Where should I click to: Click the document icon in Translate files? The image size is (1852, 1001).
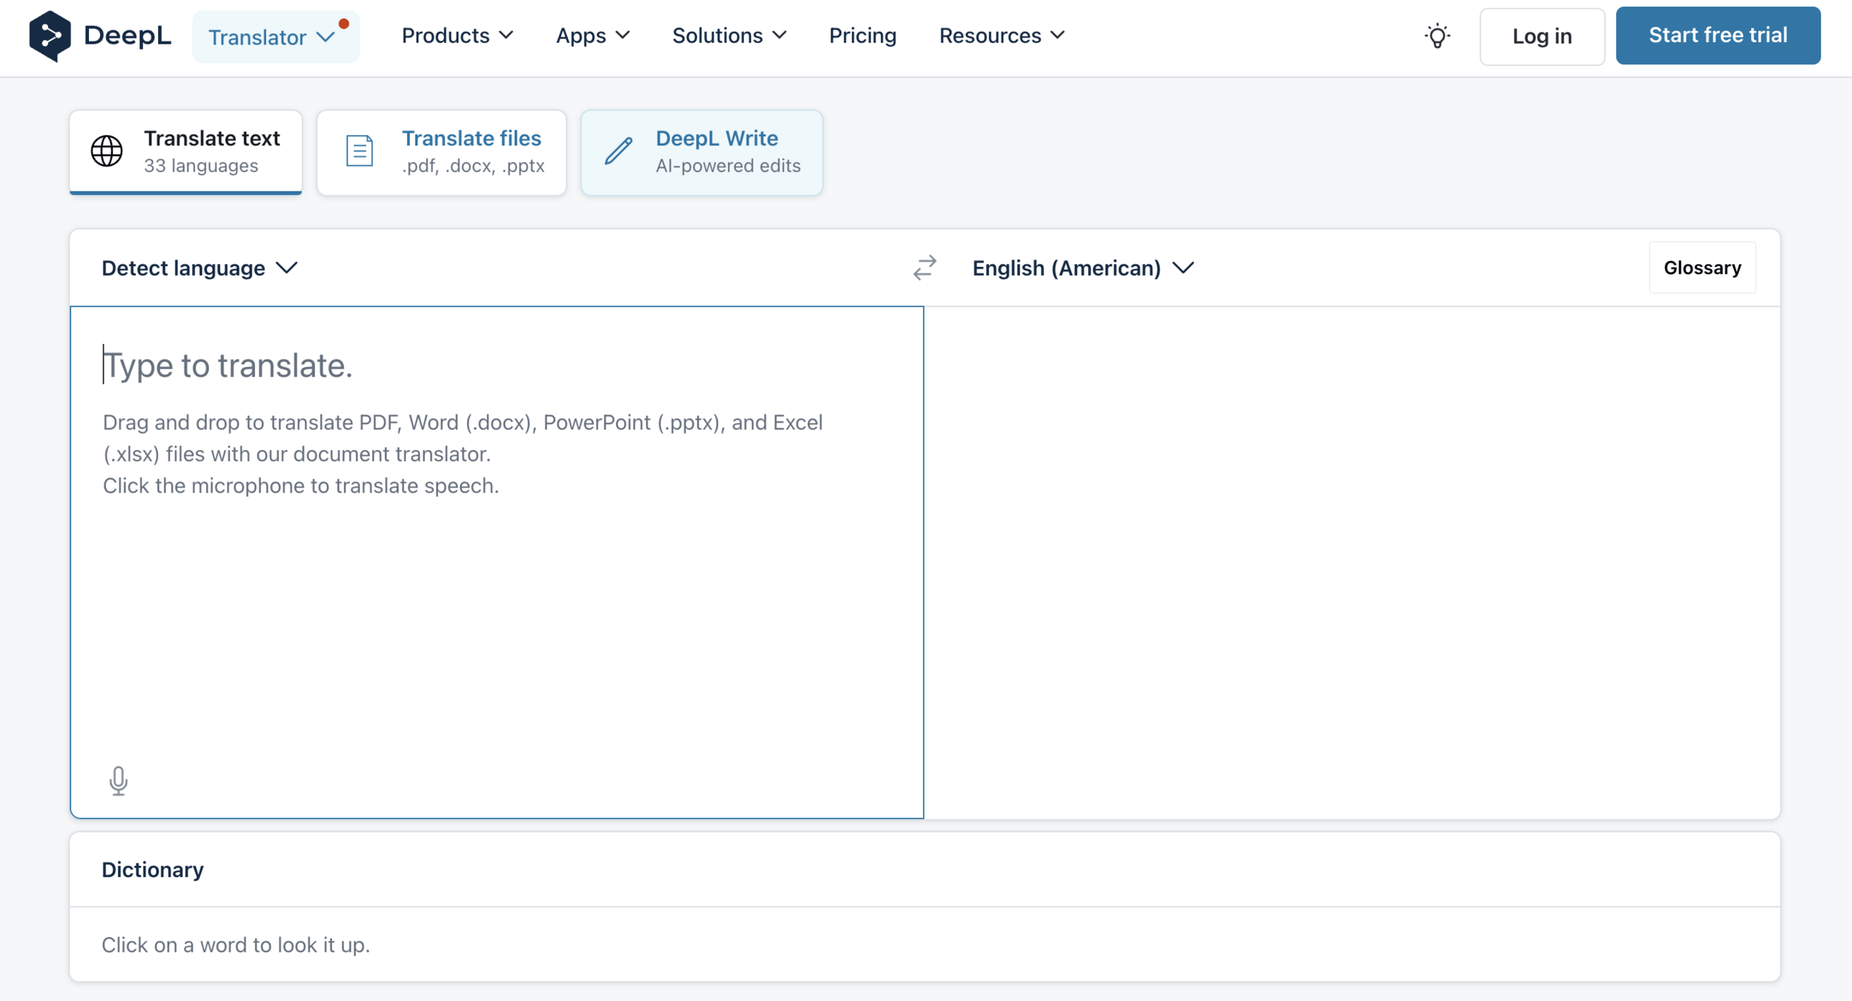pyautogui.click(x=360, y=151)
